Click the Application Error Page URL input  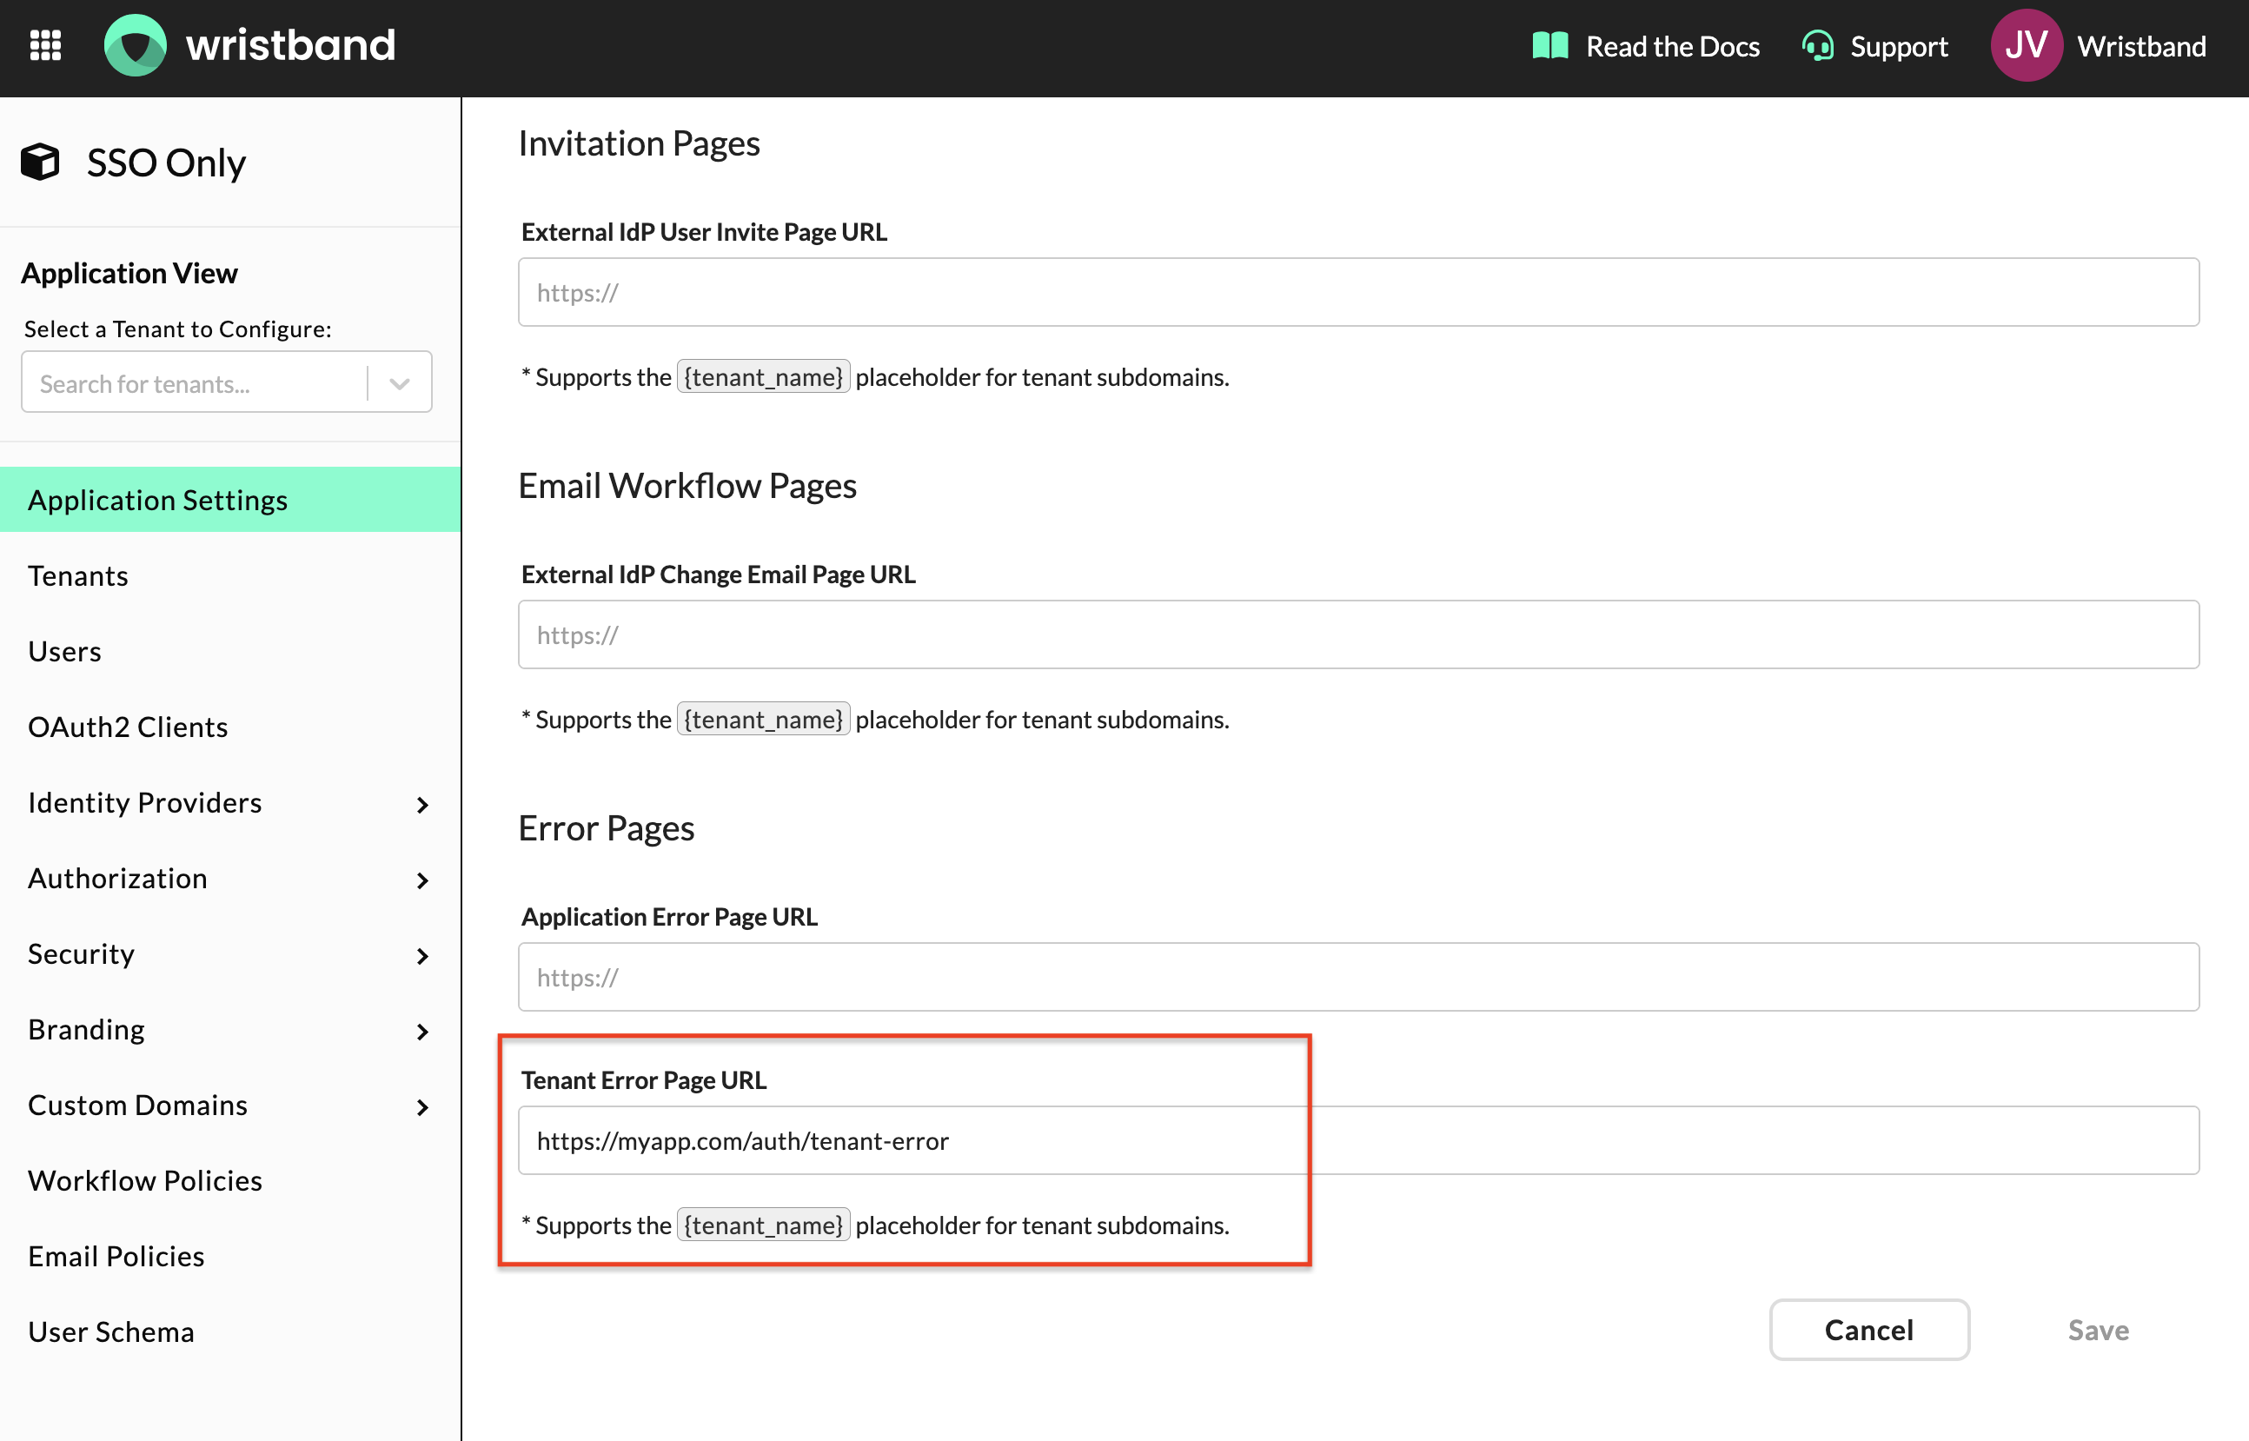[x=1357, y=977]
